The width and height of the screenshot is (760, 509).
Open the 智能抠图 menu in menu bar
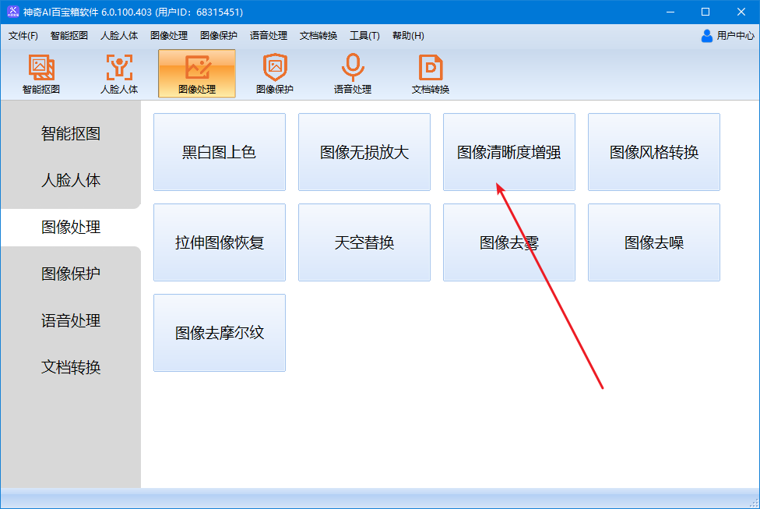69,35
